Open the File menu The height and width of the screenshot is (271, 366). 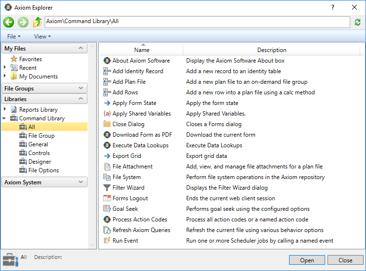point(14,37)
